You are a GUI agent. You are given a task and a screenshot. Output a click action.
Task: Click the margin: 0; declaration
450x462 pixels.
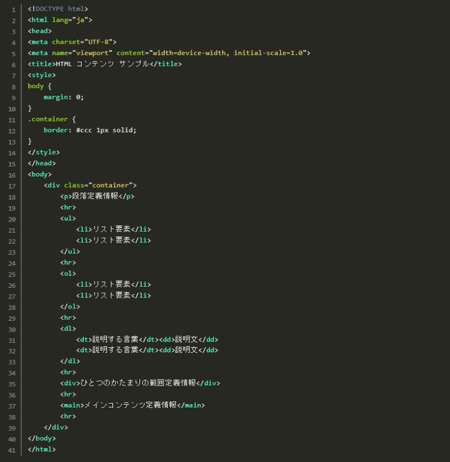coord(64,97)
